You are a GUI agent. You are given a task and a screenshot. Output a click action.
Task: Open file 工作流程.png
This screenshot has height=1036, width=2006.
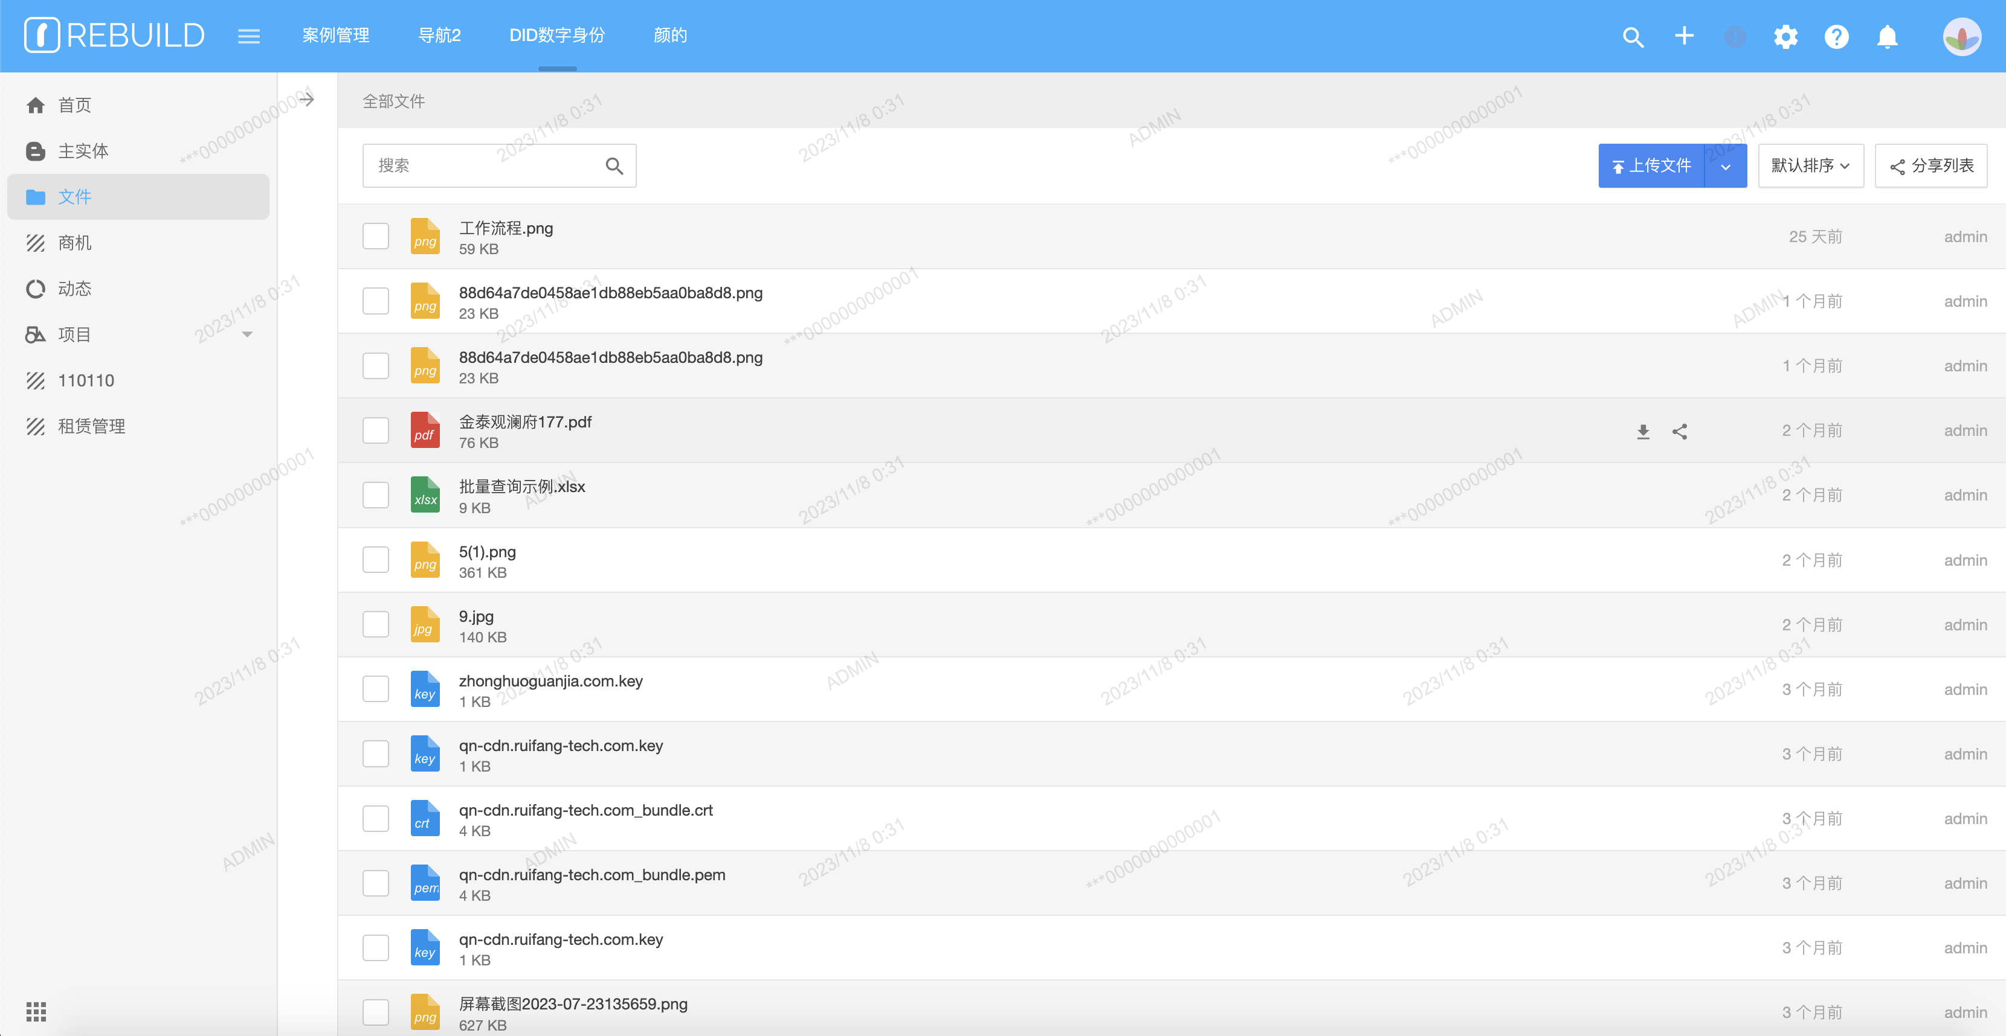click(x=506, y=228)
